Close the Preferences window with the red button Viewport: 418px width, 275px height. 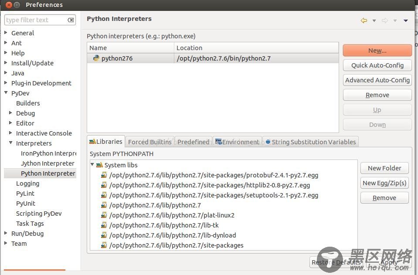tap(9, 5)
